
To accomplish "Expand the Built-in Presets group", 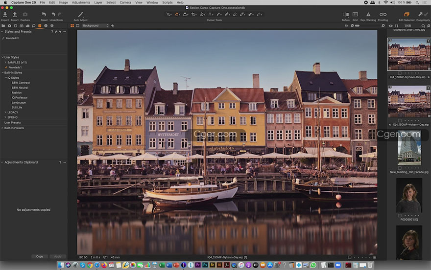I will (x=2, y=128).
